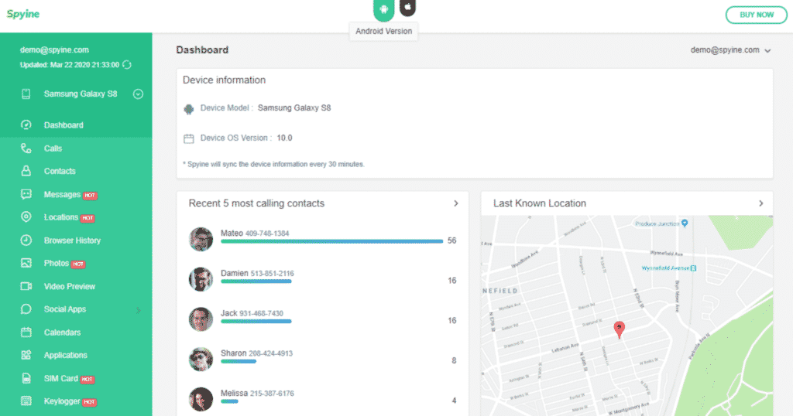Click the Spyine logo link
Image resolution: width=793 pixels, height=416 pixels.
(x=23, y=14)
